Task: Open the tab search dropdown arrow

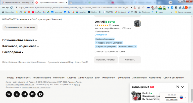Action: (170, 3)
